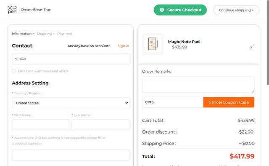The width and height of the screenshot is (269, 166).
Task: Focus the Last Name field
Action: [x=100, y=125]
